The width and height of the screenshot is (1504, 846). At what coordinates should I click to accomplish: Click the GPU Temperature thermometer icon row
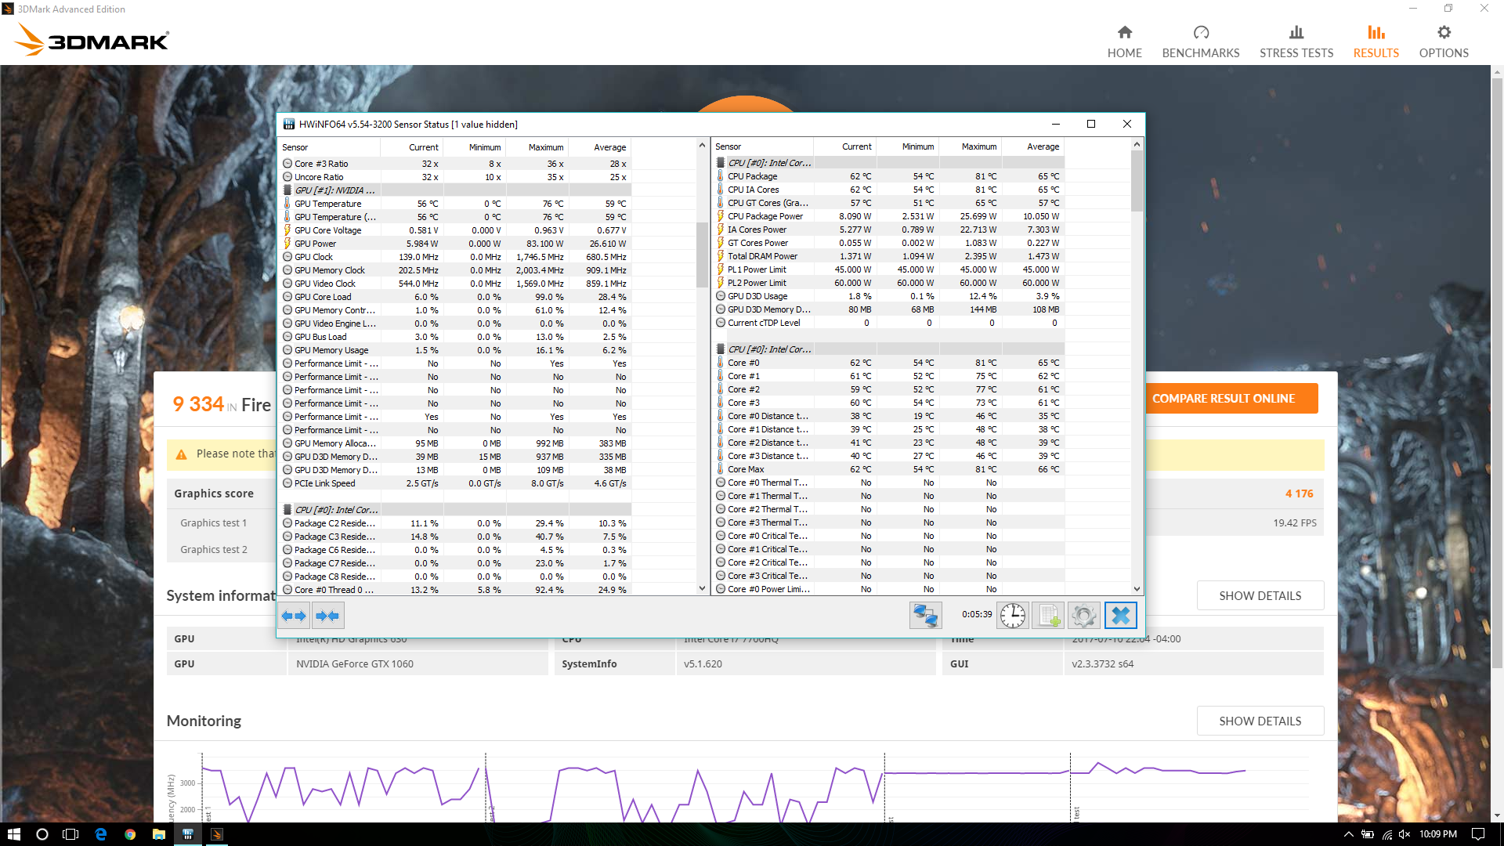[x=456, y=204]
